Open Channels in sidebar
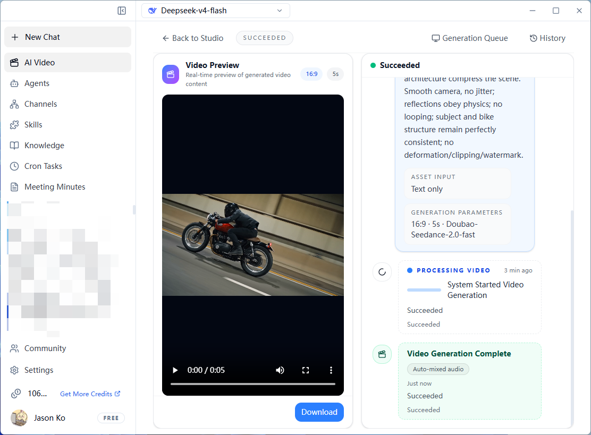Screen dimensions: 591x435 click(x=68, y=104)
